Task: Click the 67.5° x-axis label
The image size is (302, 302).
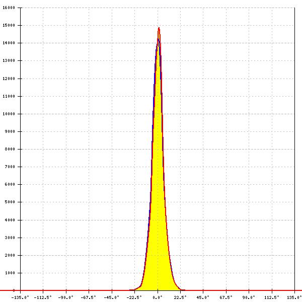Action: 226,297
